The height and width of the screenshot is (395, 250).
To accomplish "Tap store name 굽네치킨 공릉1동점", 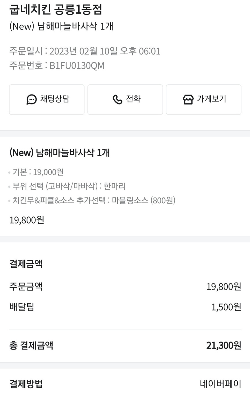I will (x=56, y=10).
